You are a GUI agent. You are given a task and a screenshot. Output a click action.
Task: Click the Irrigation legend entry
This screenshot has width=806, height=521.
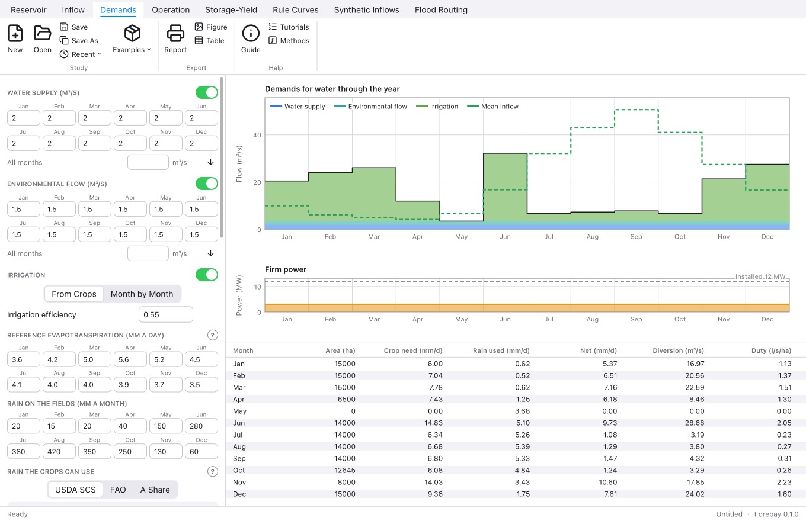click(x=437, y=107)
